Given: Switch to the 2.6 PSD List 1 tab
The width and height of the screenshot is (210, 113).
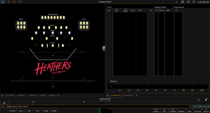Looking at the screenshot, I should pyautogui.click(x=129, y=95).
